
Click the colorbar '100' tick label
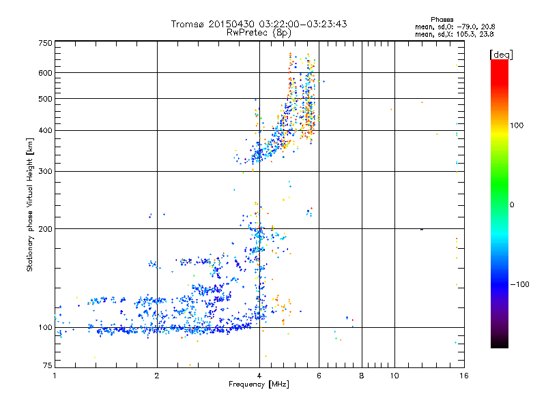517,125
